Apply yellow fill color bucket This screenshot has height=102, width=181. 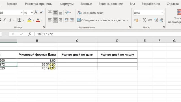pos(29,20)
